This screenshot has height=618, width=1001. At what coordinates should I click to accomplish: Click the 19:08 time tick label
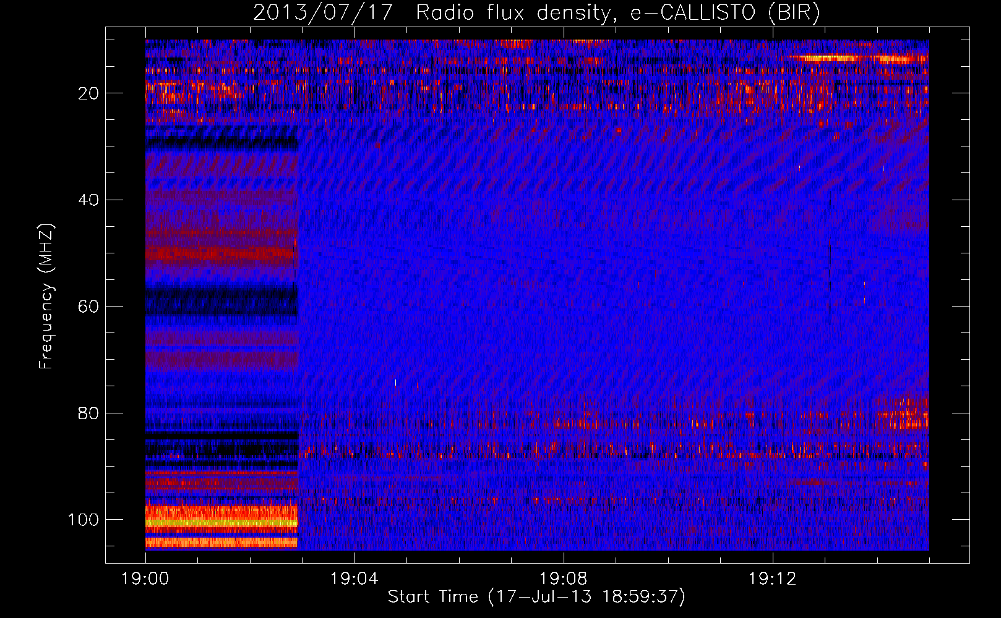[x=564, y=578]
